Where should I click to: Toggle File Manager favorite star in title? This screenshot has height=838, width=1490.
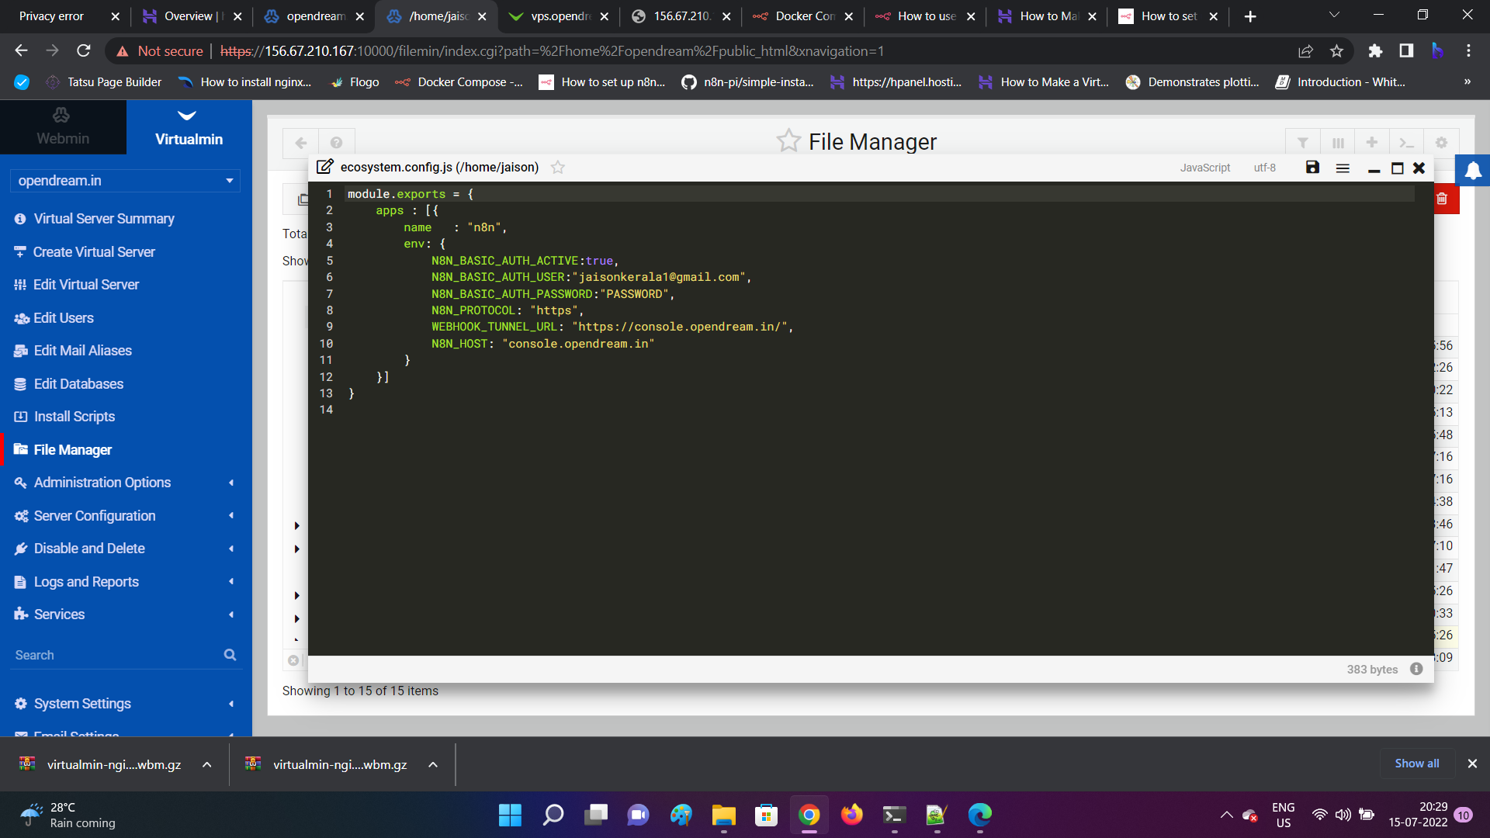pos(788,141)
